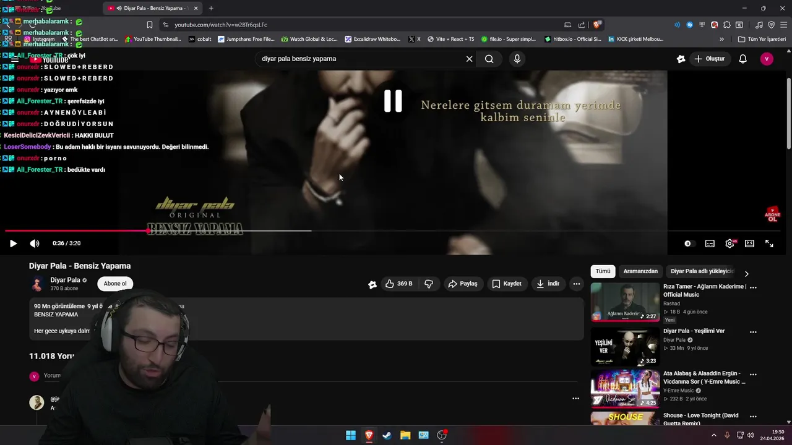Save the video with Kaydet
Image resolution: width=792 pixels, height=445 pixels.
point(507,284)
